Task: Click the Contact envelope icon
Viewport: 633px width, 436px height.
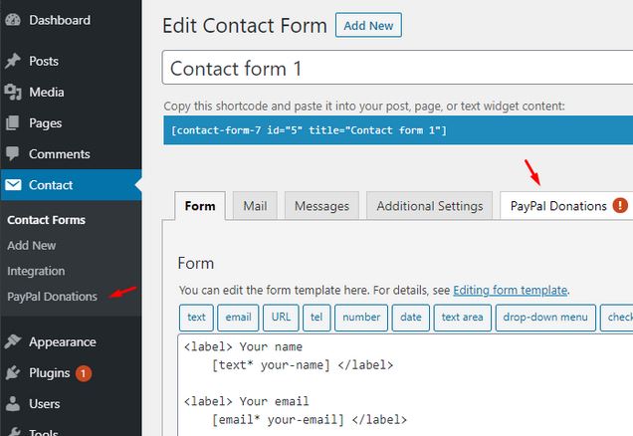Action: 13,185
